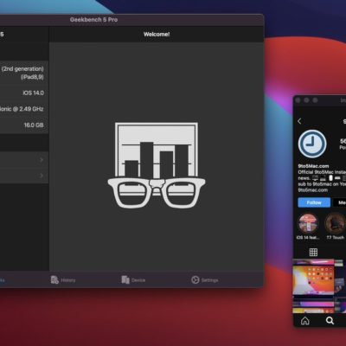
Task: Select the 16.0 GB memory value
Action: [x=34, y=125]
